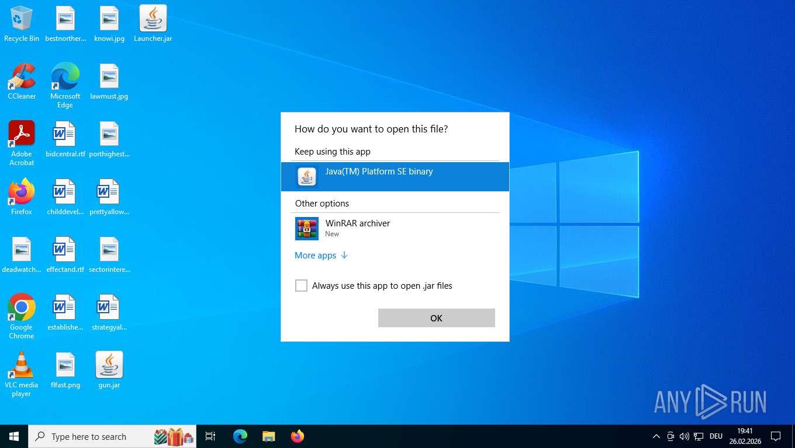Confirm with the OK button

(x=436, y=318)
